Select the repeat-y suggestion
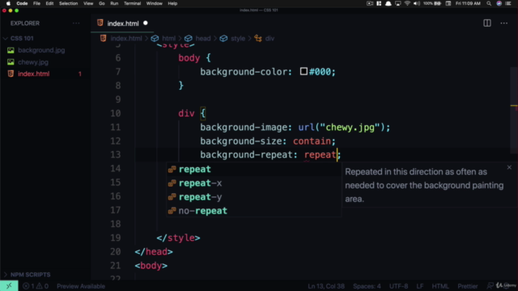The width and height of the screenshot is (518, 291). (x=253, y=197)
